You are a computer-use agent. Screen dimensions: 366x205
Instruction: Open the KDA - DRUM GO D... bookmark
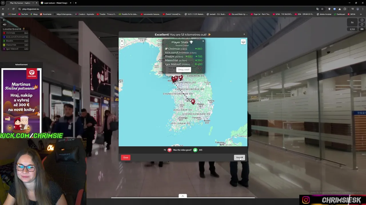pyautogui.click(x=304, y=14)
